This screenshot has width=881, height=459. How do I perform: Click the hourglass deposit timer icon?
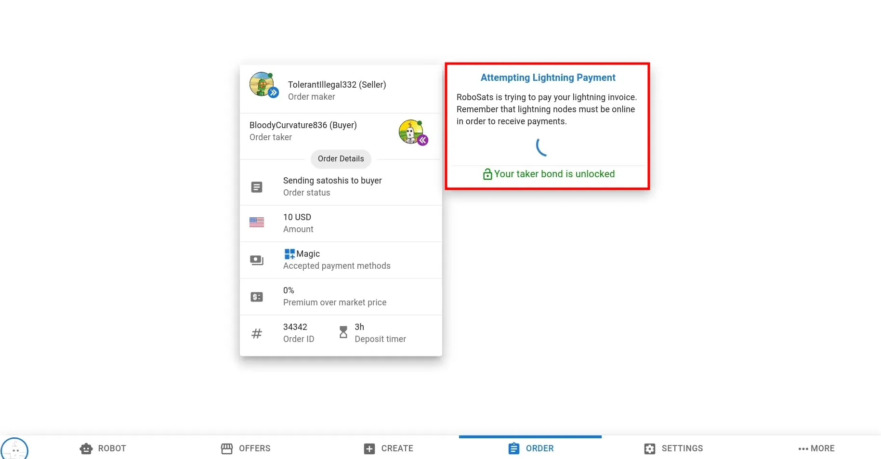point(343,332)
